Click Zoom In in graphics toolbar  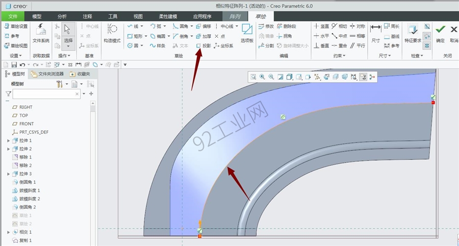[x=262, y=77]
